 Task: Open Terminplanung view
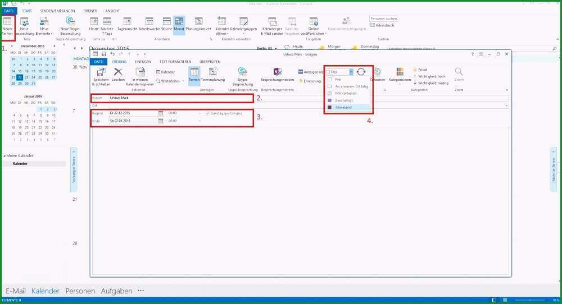coord(213,75)
